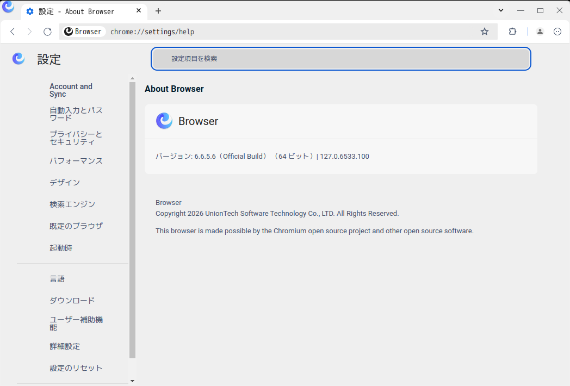
Task: Open the ダウンロード settings section
Action: click(x=72, y=301)
